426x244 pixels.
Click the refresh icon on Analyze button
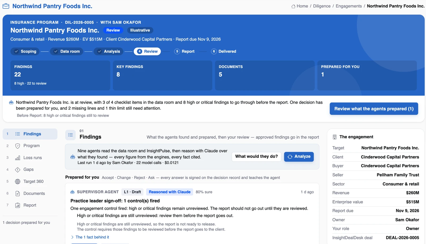coord(290,157)
